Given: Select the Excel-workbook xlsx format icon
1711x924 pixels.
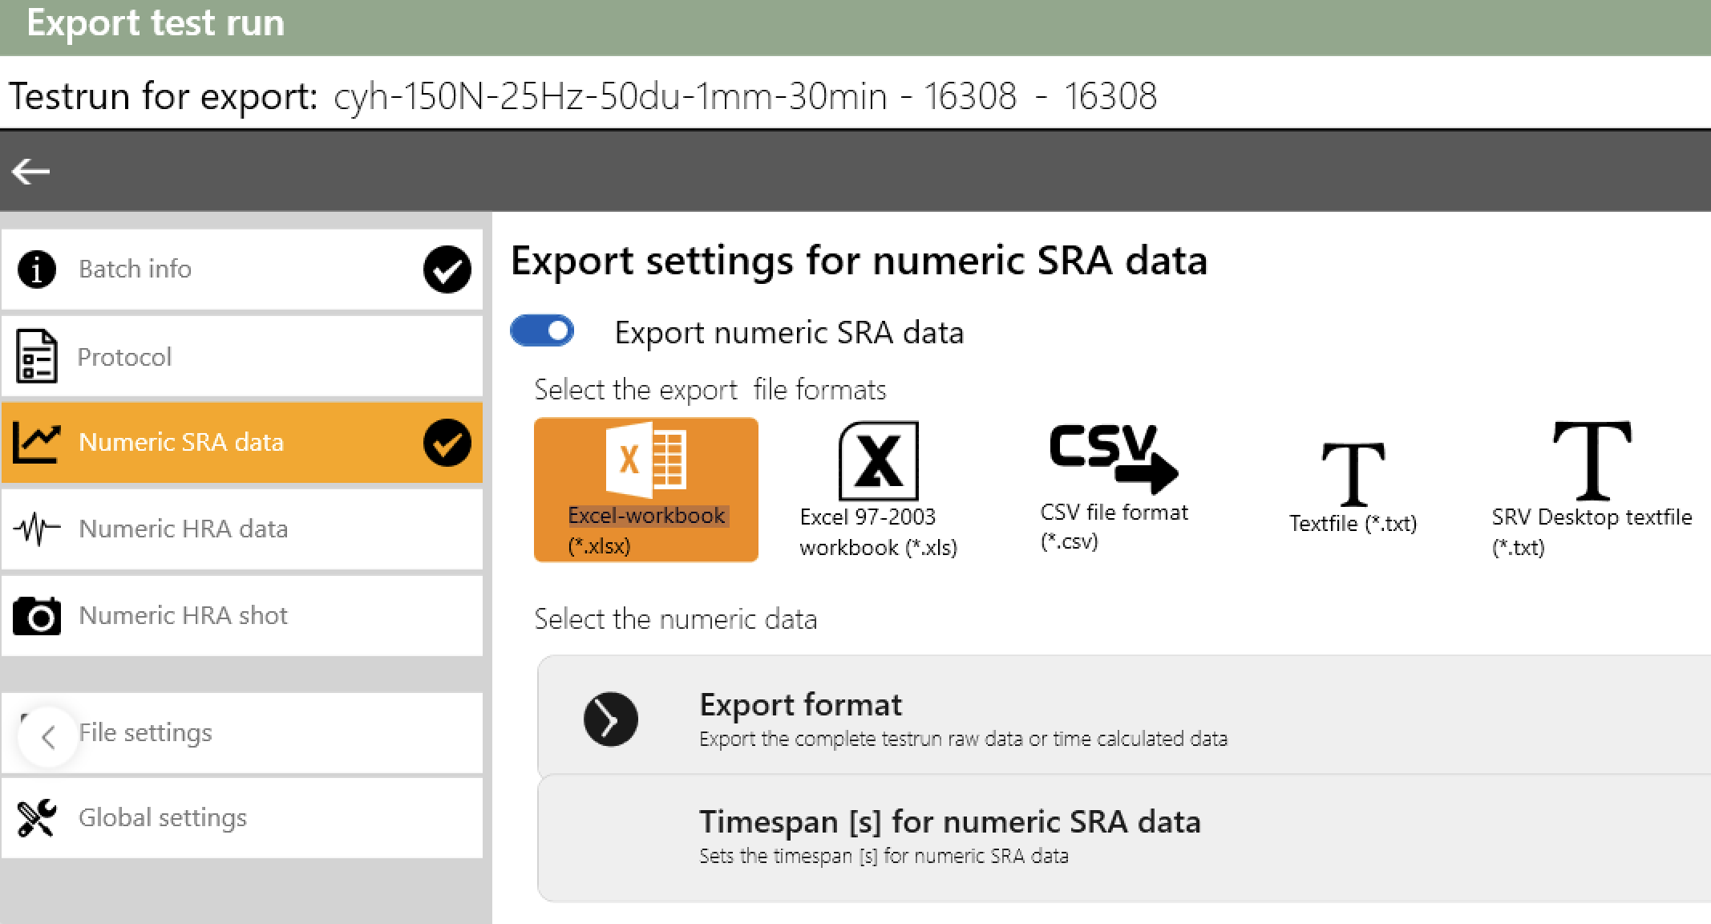Looking at the screenshot, I should (x=646, y=460).
